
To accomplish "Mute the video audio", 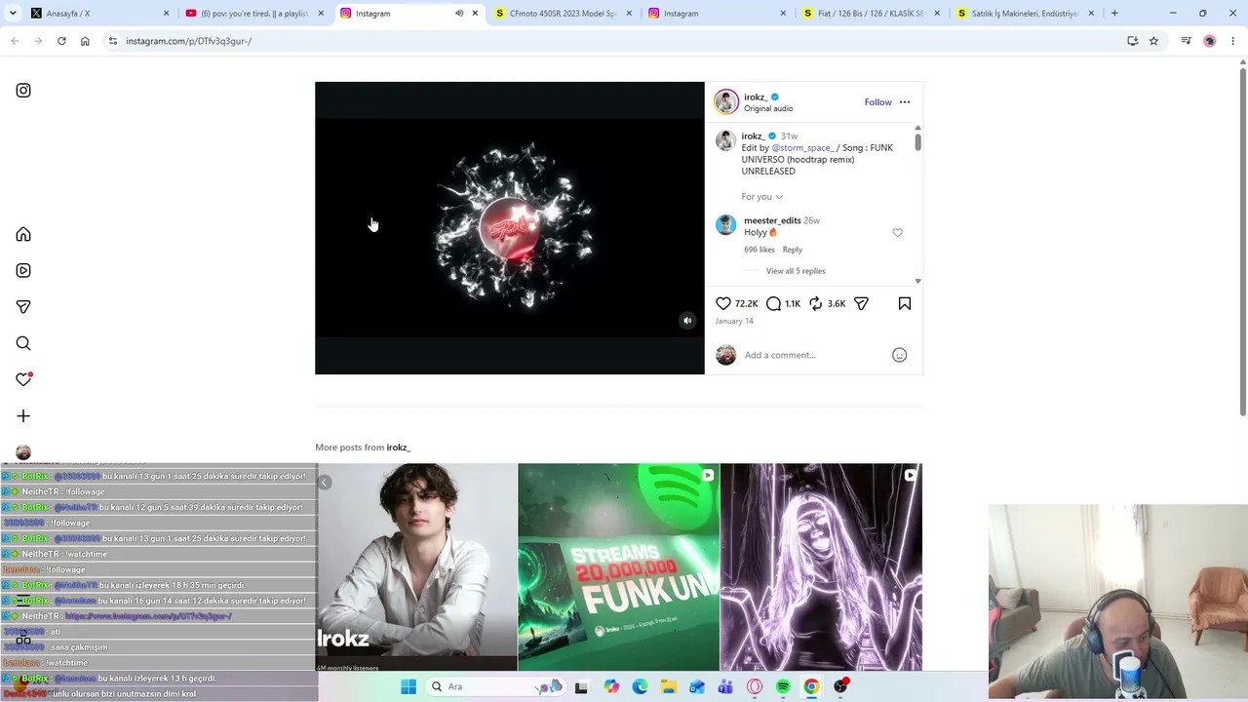I will pyautogui.click(x=687, y=321).
